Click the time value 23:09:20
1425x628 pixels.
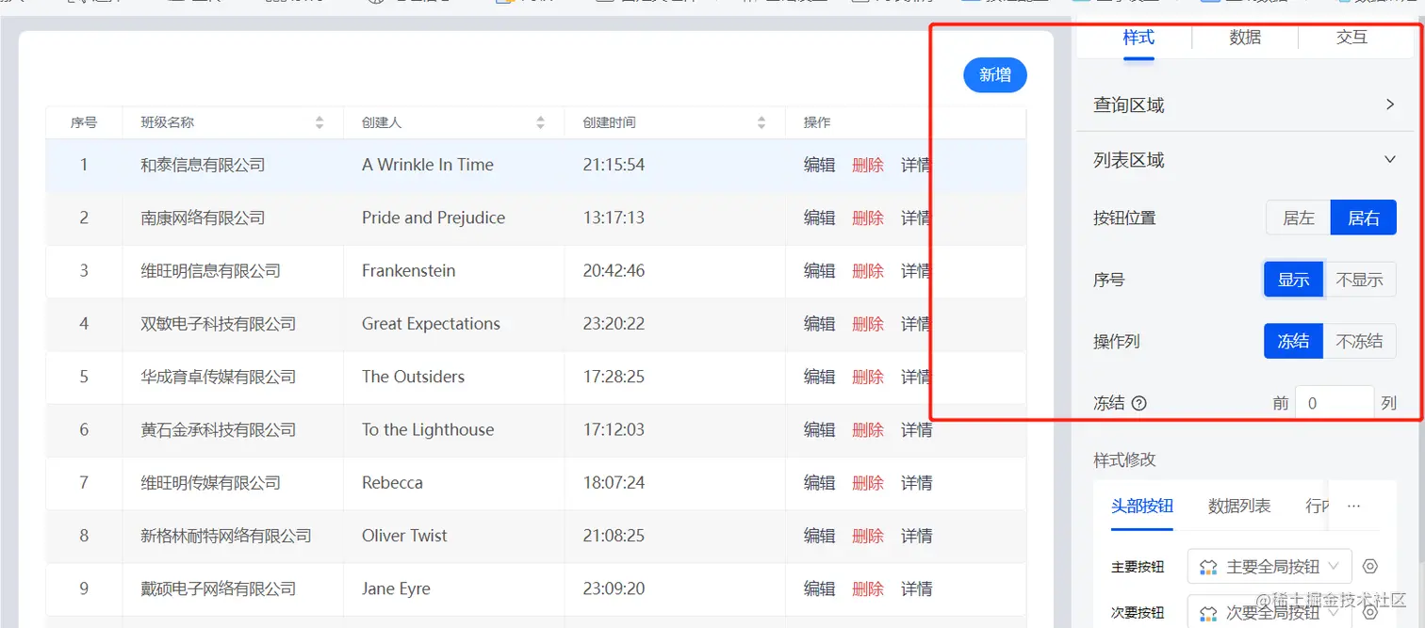614,588
